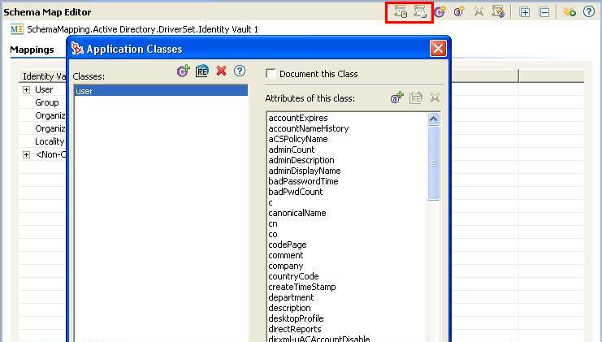Click the first schema scroll icon in the red box
Screen dimensions: 602x342
[x=400, y=12]
